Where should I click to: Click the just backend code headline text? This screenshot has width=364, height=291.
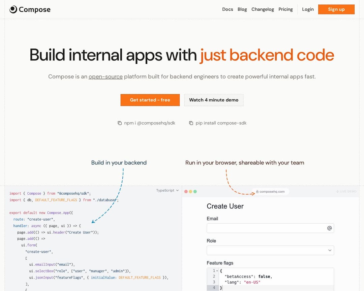pyautogui.click(x=267, y=55)
